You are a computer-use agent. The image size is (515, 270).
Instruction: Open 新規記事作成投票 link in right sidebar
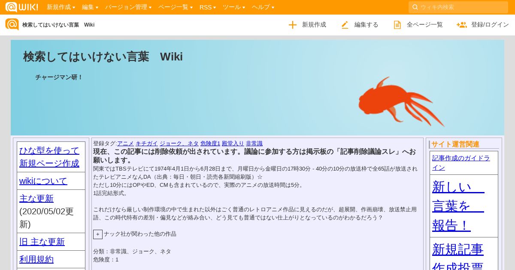(x=458, y=256)
